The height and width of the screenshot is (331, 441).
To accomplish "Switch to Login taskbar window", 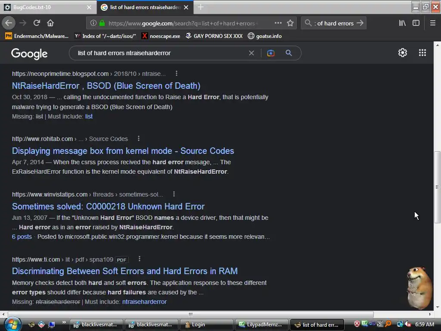I will (206, 325).
